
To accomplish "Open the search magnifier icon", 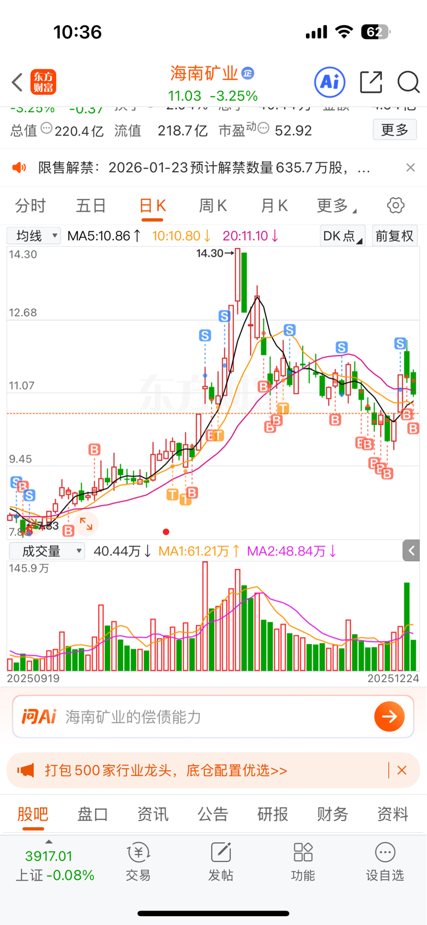I will (x=408, y=82).
